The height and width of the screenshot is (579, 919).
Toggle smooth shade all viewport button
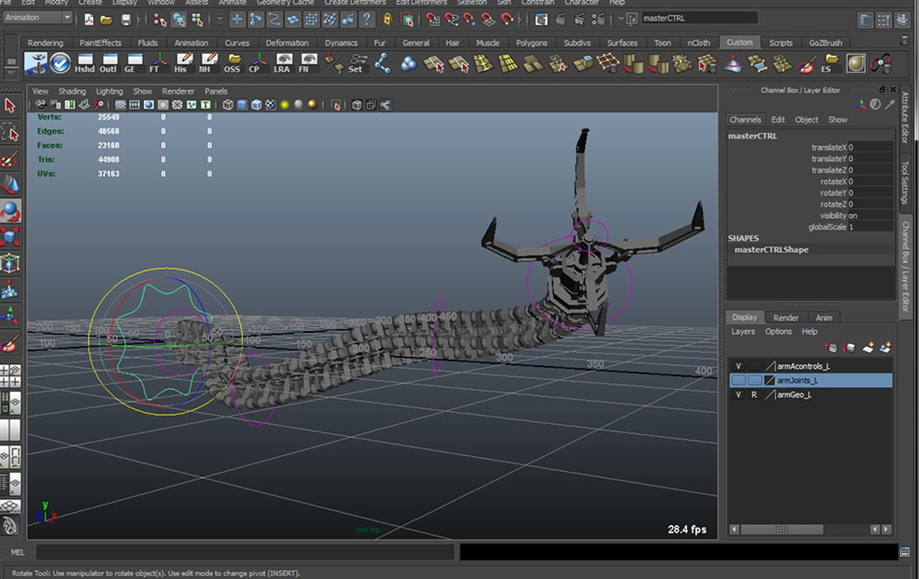point(242,105)
